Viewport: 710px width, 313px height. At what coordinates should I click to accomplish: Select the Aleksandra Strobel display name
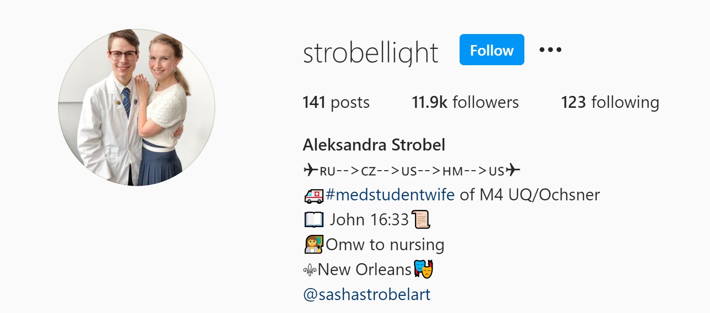(x=374, y=145)
